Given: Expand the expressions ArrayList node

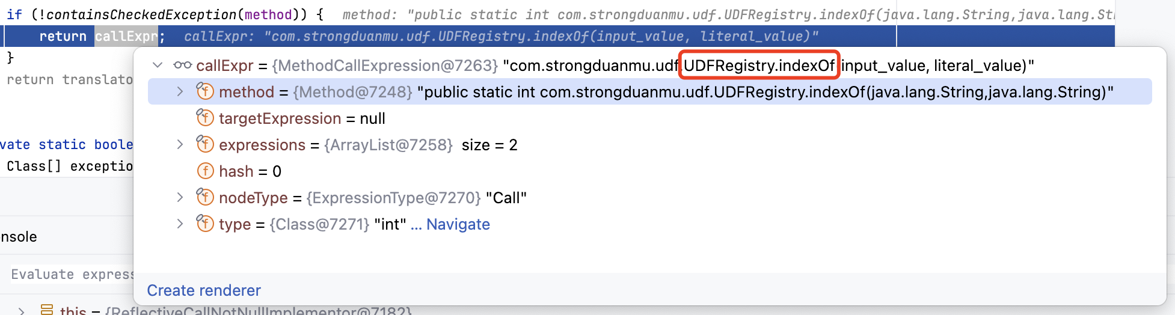Looking at the screenshot, I should tap(180, 144).
